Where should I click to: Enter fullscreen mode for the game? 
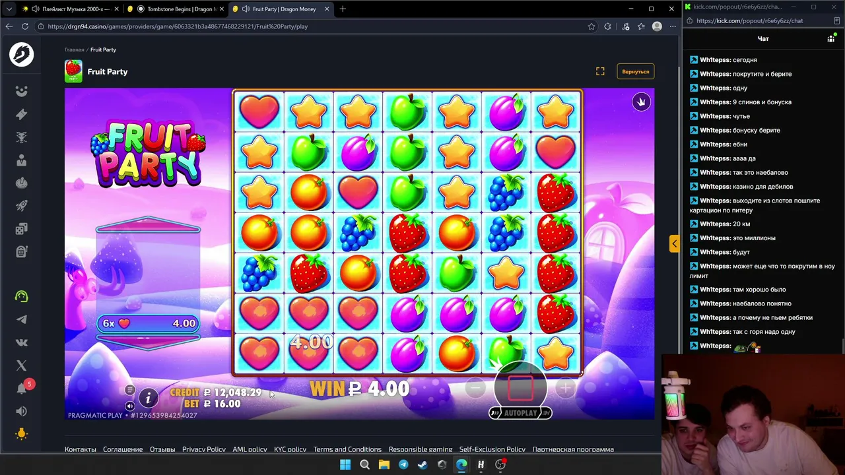coord(600,71)
